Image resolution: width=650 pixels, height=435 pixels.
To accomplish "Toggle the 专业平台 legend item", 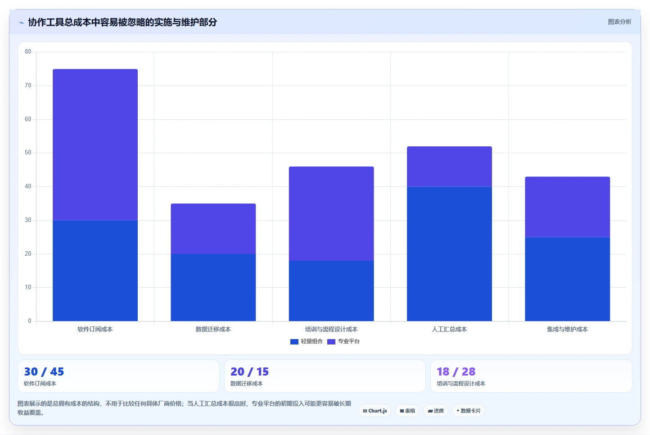I will click(x=343, y=341).
